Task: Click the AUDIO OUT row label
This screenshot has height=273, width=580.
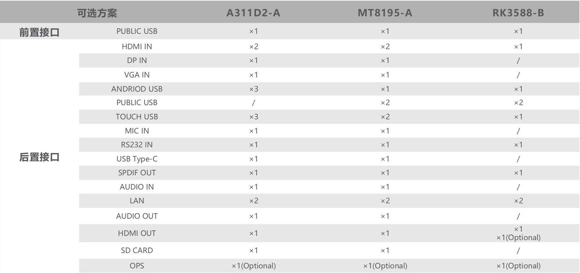Action: tap(137, 216)
